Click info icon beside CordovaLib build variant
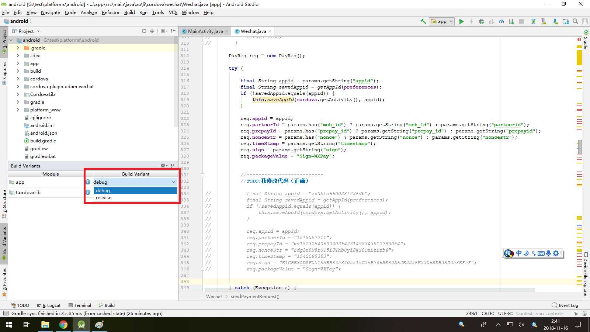The width and height of the screenshot is (590, 332). coord(88,192)
